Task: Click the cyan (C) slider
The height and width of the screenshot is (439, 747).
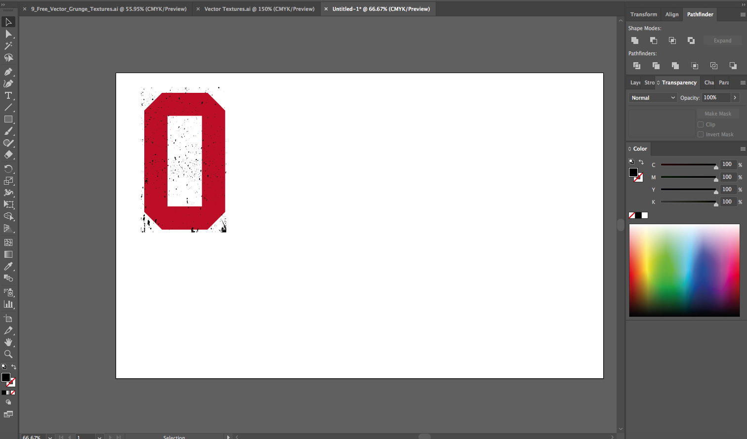Action: tap(689, 165)
